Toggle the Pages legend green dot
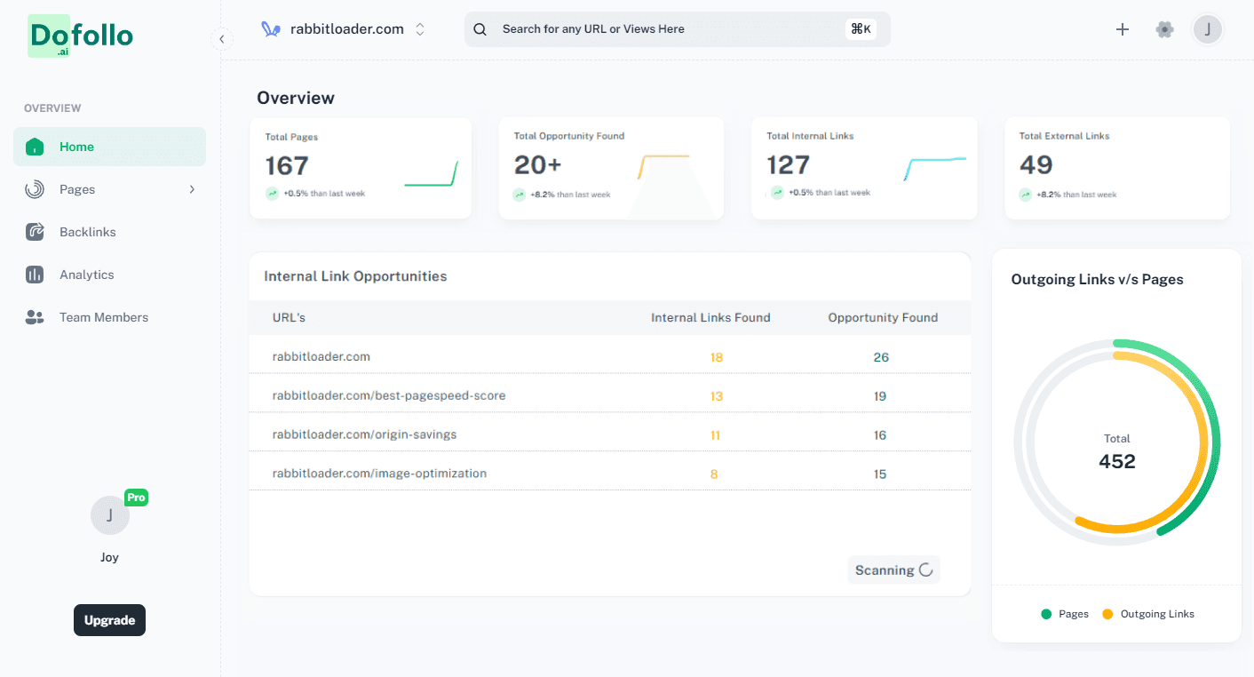The width and height of the screenshot is (1254, 677). (1046, 614)
